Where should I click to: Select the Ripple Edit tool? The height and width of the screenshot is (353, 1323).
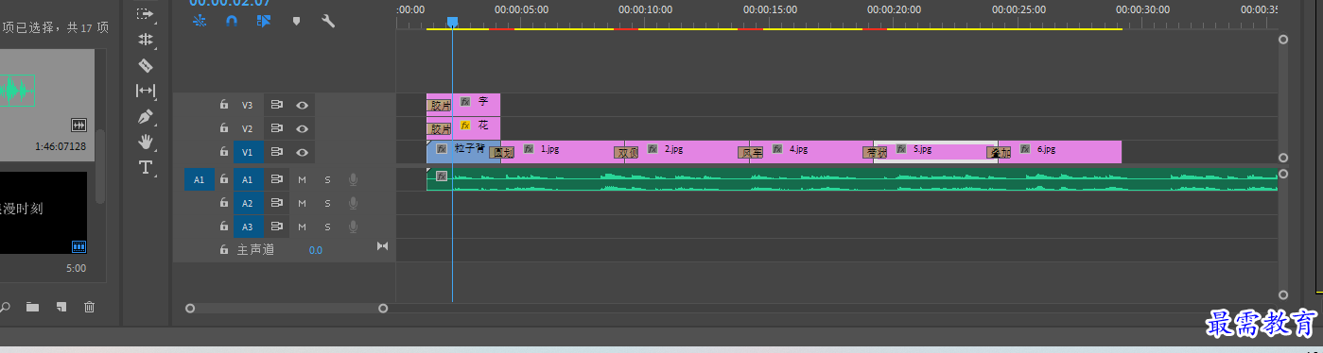coord(146,40)
